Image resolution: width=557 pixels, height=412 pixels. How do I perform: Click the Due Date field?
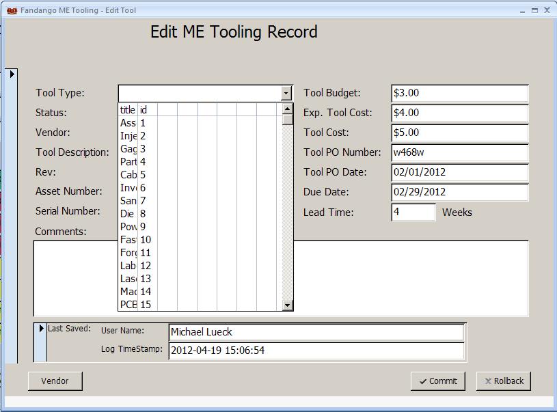pyautogui.click(x=460, y=193)
